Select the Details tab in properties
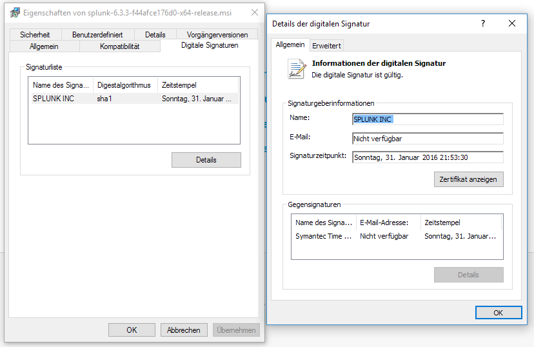 155,35
